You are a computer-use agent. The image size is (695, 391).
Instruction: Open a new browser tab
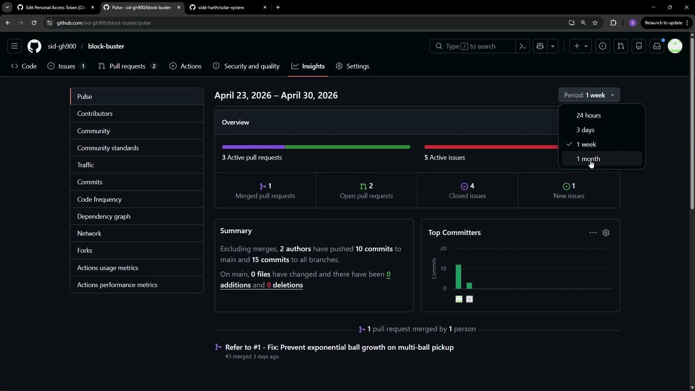278,7
